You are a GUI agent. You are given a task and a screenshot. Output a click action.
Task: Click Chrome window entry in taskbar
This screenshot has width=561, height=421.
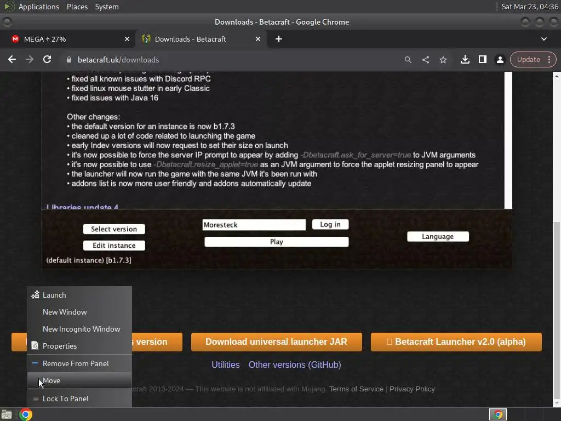point(498,414)
